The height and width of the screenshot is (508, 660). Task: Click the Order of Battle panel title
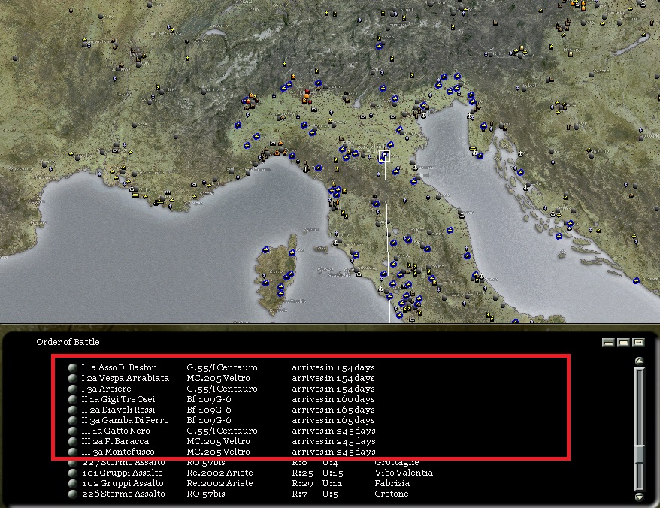68,342
